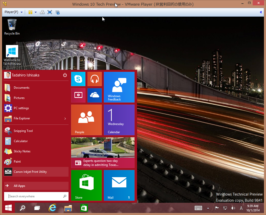Image resolution: width=266 pixels, height=215 pixels.
Task: Open the OneDrive cloud tile
Action: pyautogui.click(x=95, y=95)
